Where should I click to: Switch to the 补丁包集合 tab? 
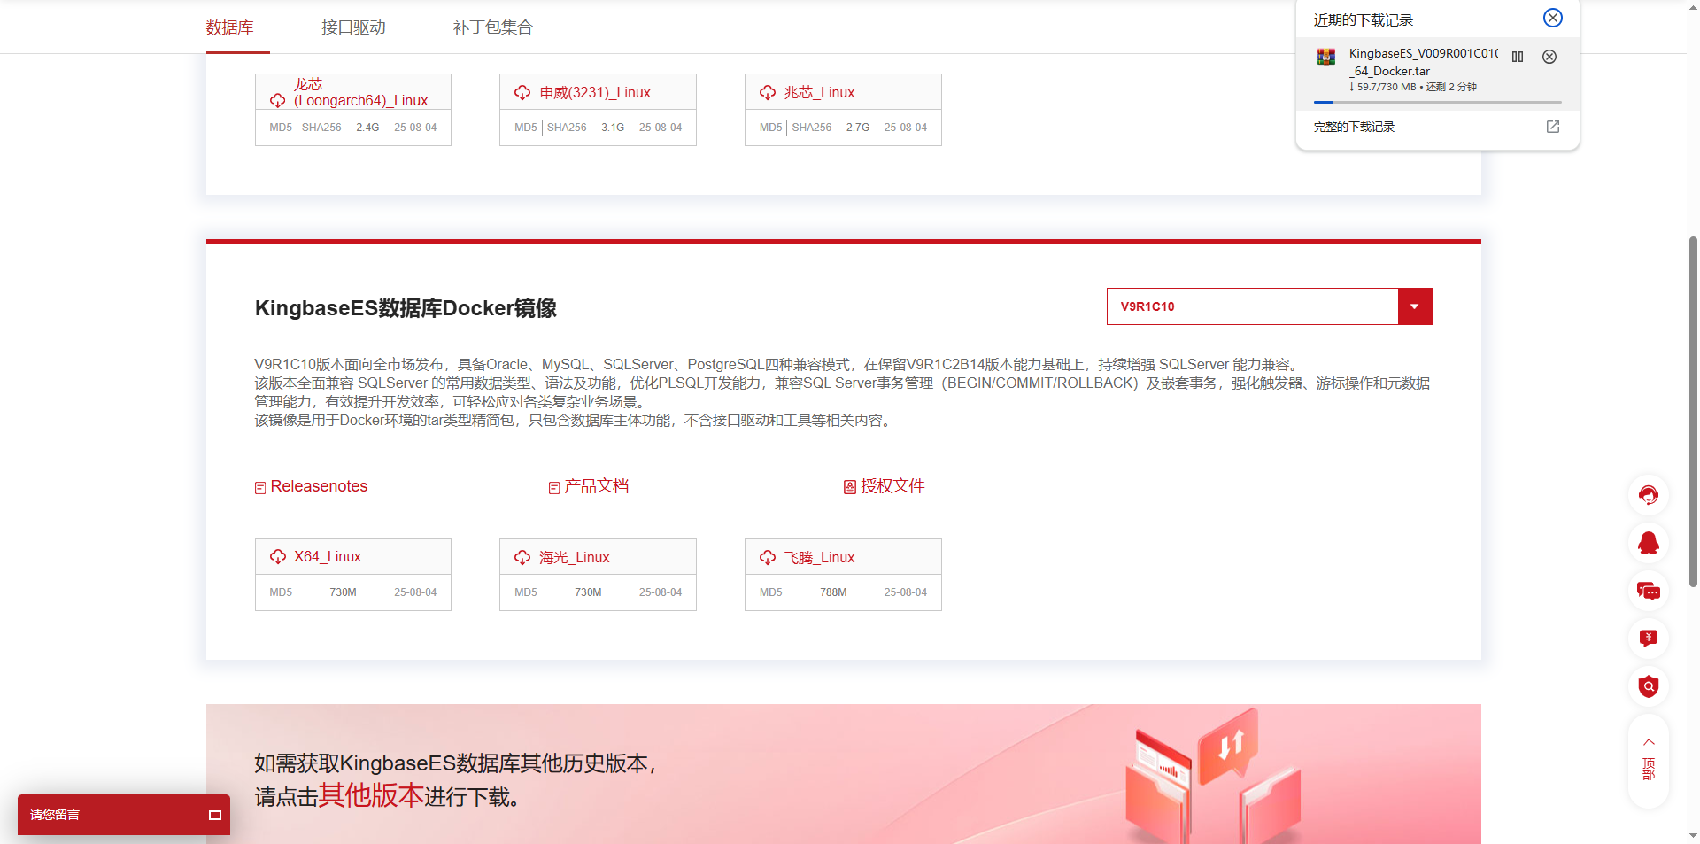coord(493,27)
